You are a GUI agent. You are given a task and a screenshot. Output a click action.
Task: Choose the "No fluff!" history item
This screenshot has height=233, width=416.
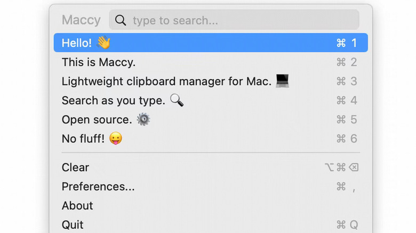[x=84, y=139]
